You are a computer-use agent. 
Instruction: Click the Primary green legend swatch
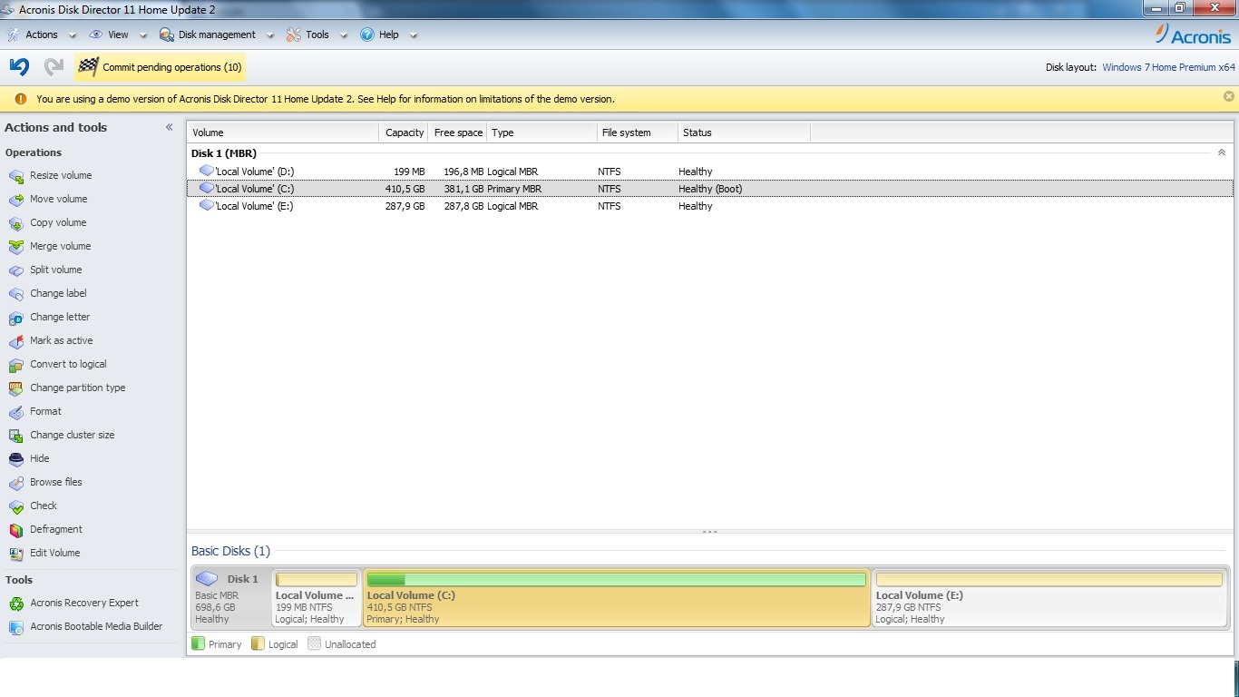tap(199, 643)
